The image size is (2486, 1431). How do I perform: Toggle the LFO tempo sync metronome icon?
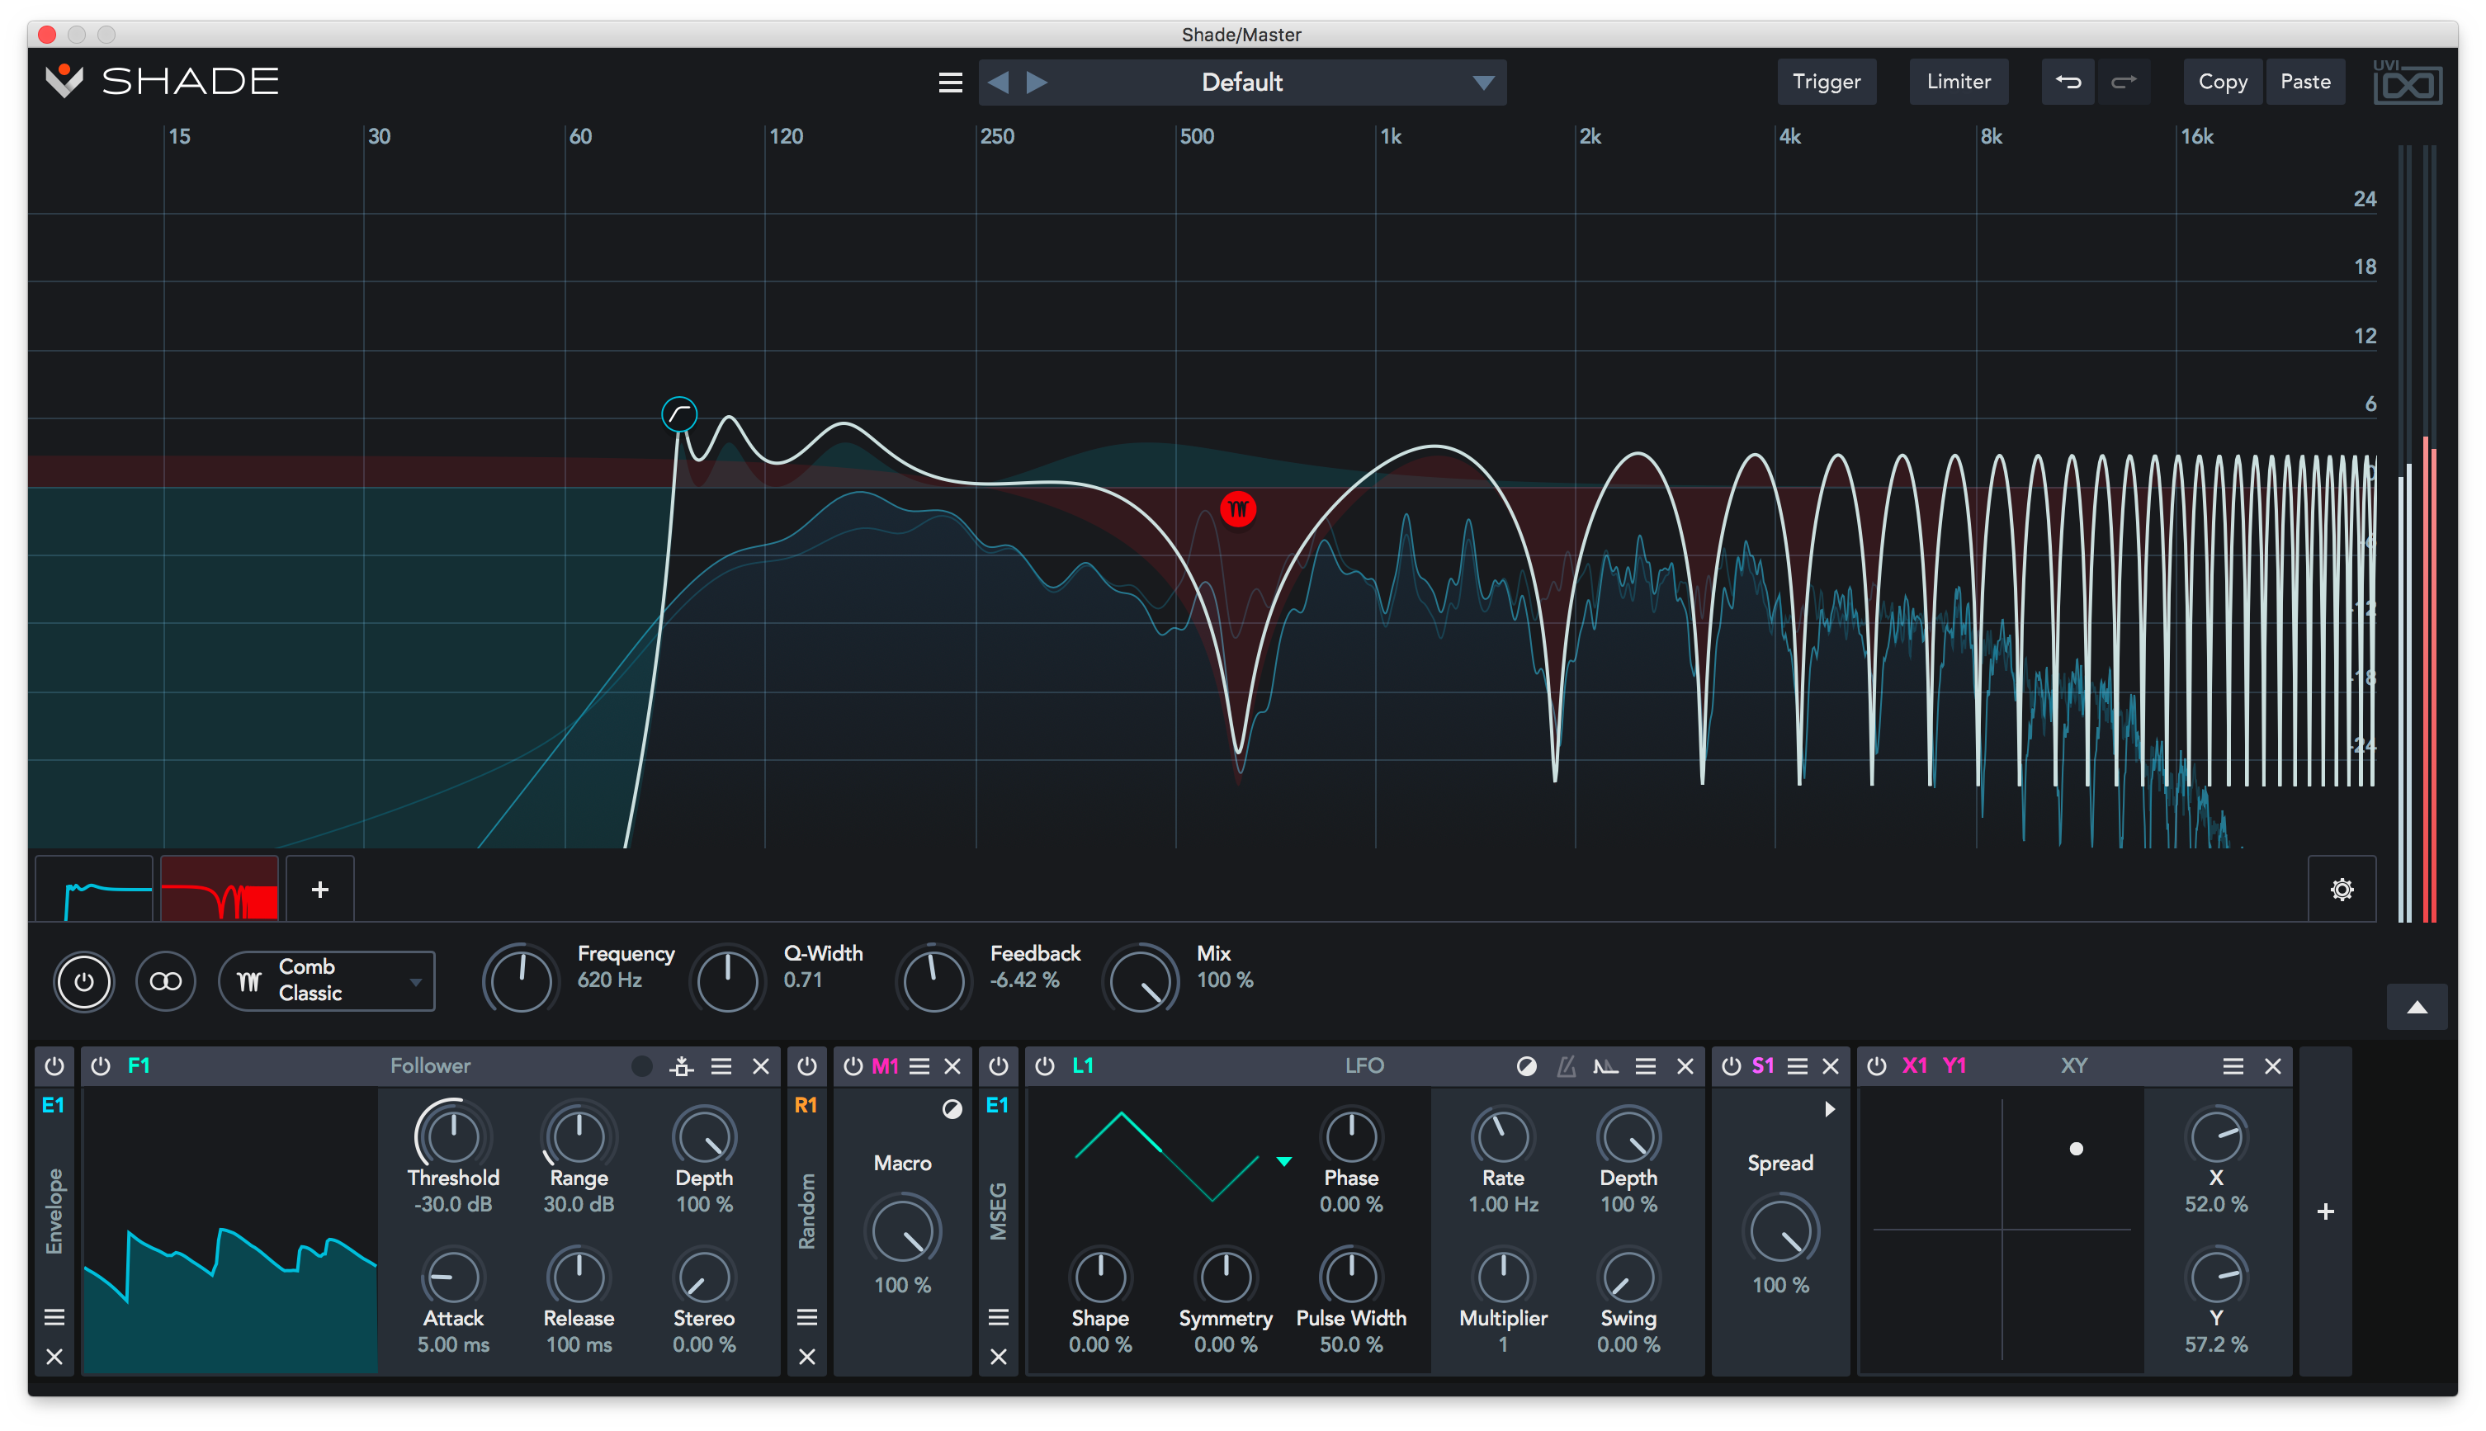coord(1566,1066)
